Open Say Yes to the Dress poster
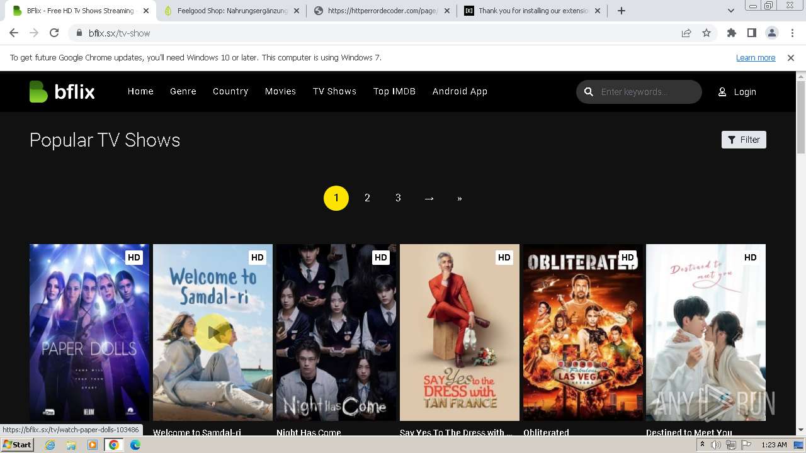The height and width of the screenshot is (453, 806). pyautogui.click(x=460, y=332)
